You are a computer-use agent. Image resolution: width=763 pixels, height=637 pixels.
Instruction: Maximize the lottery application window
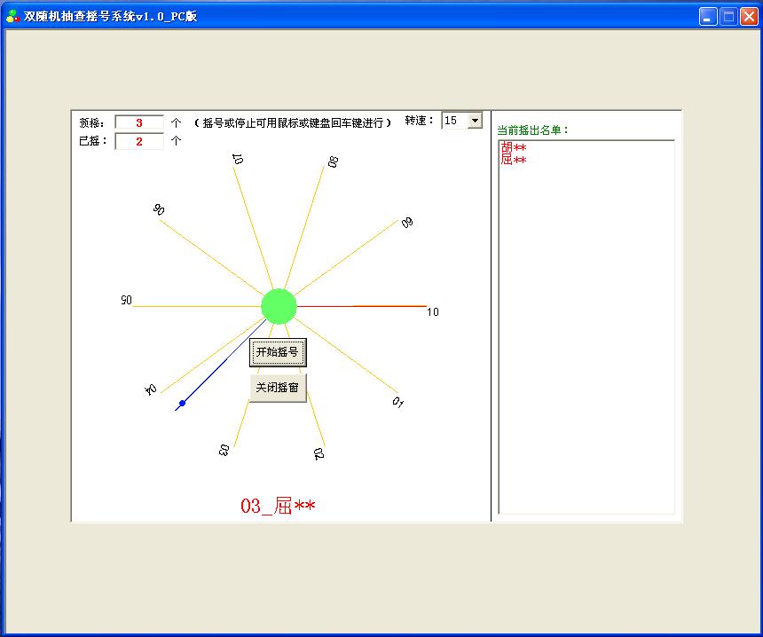tap(728, 16)
